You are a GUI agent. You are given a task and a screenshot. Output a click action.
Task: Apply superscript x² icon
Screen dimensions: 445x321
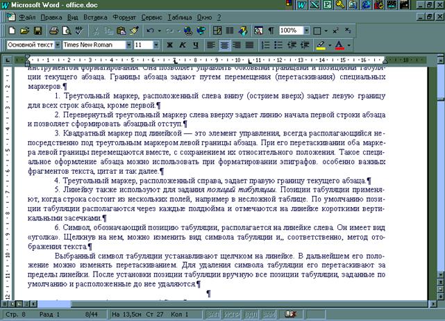pos(336,31)
